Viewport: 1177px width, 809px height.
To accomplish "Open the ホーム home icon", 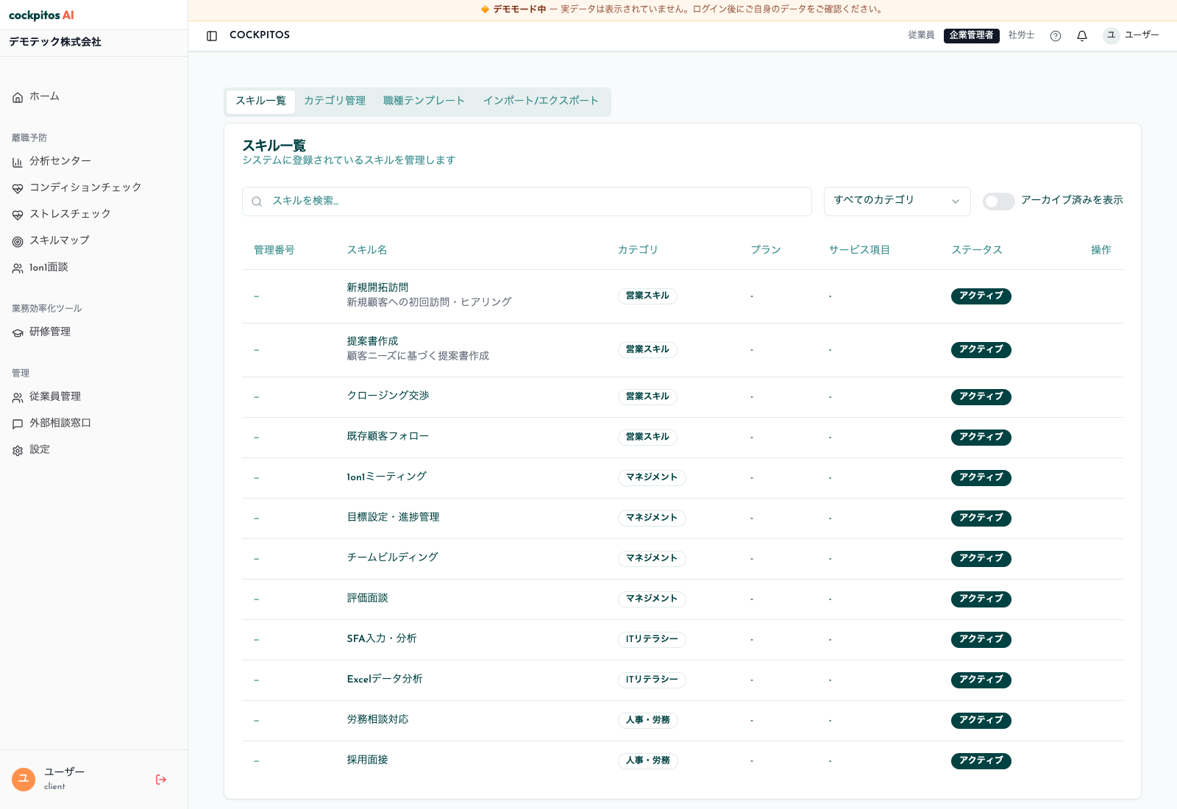I will click(x=18, y=97).
